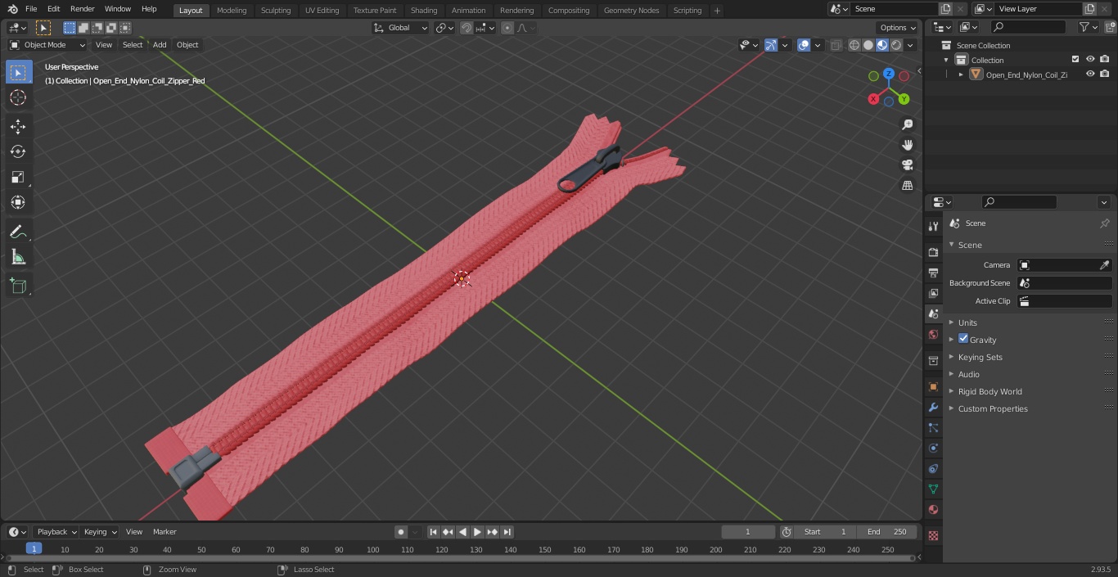This screenshot has width=1118, height=577.
Task: Select the Rotate tool
Action: tap(18, 151)
